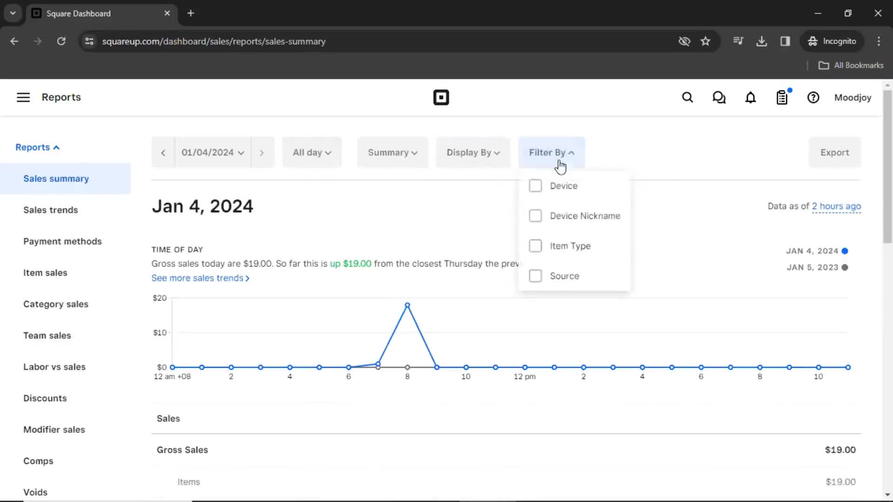
Task: Select Sales summary from left sidebar
Action: [x=56, y=178]
